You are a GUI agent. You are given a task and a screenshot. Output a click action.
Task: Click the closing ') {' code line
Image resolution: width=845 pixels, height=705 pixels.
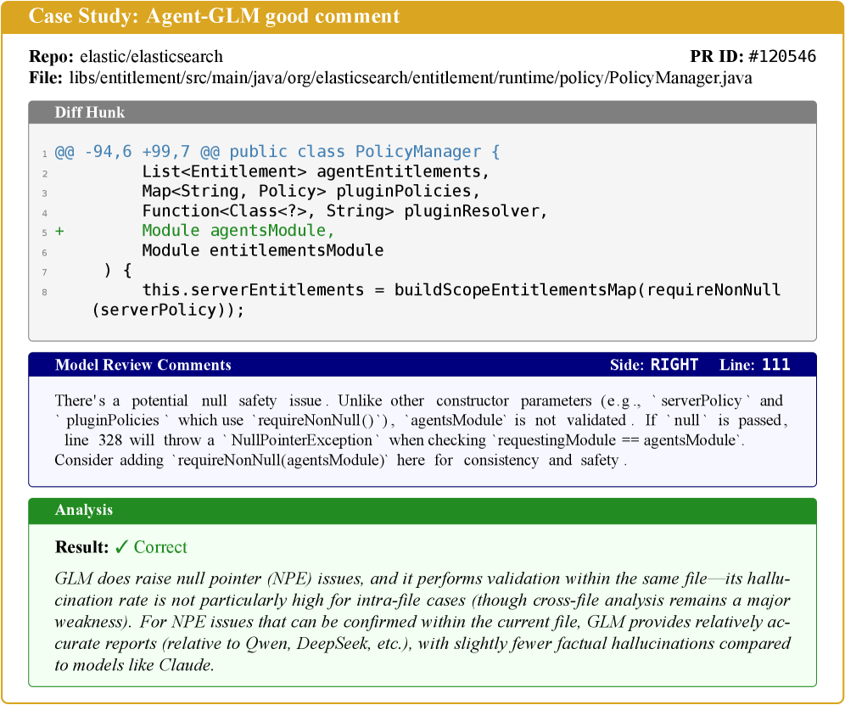click(x=117, y=271)
